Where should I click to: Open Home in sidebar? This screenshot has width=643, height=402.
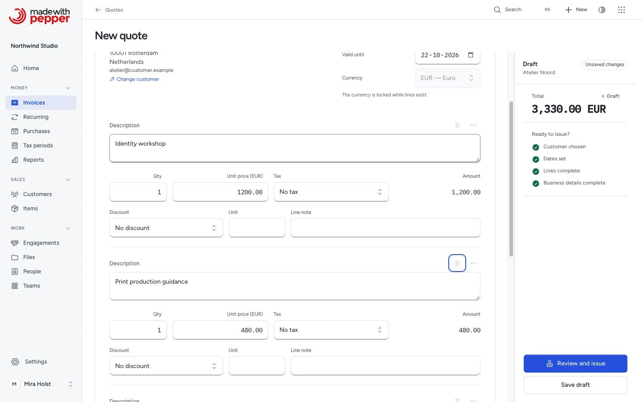click(x=41, y=68)
